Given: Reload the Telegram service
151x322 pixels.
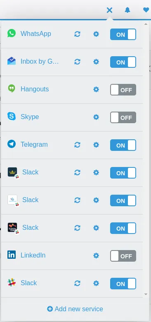Looking at the screenshot, I should pyautogui.click(x=77, y=145).
